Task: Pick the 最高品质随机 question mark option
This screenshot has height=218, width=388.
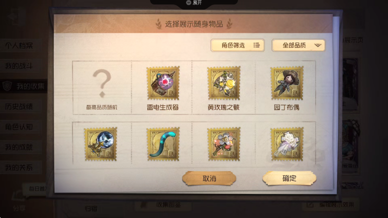Action: click(101, 88)
